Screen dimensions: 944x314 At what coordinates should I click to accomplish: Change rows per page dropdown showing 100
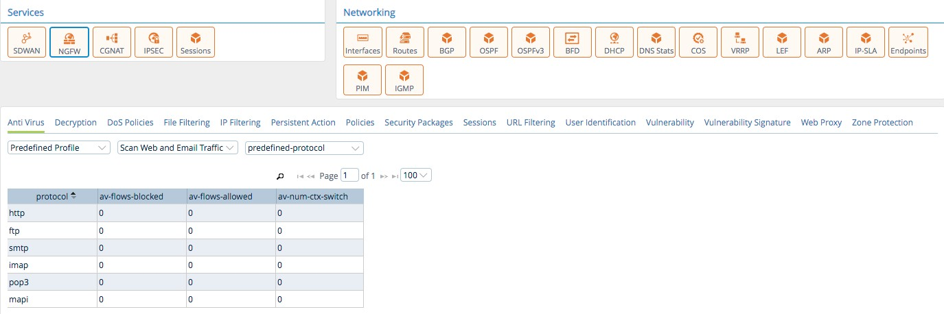pos(416,176)
